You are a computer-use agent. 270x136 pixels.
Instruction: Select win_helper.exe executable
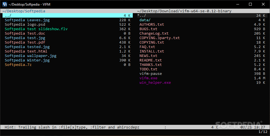(x=155, y=82)
